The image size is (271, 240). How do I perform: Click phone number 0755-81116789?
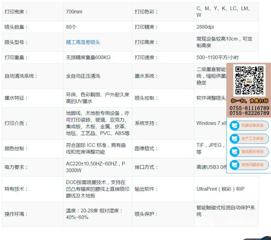click(x=249, y=108)
